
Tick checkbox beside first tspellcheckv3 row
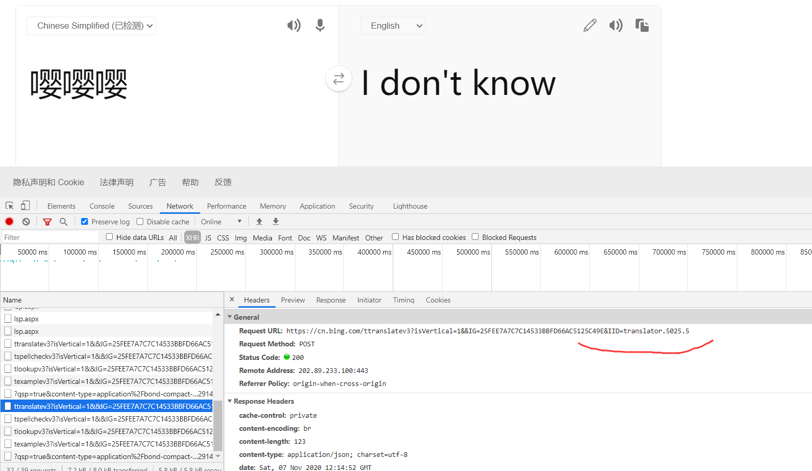(8, 356)
